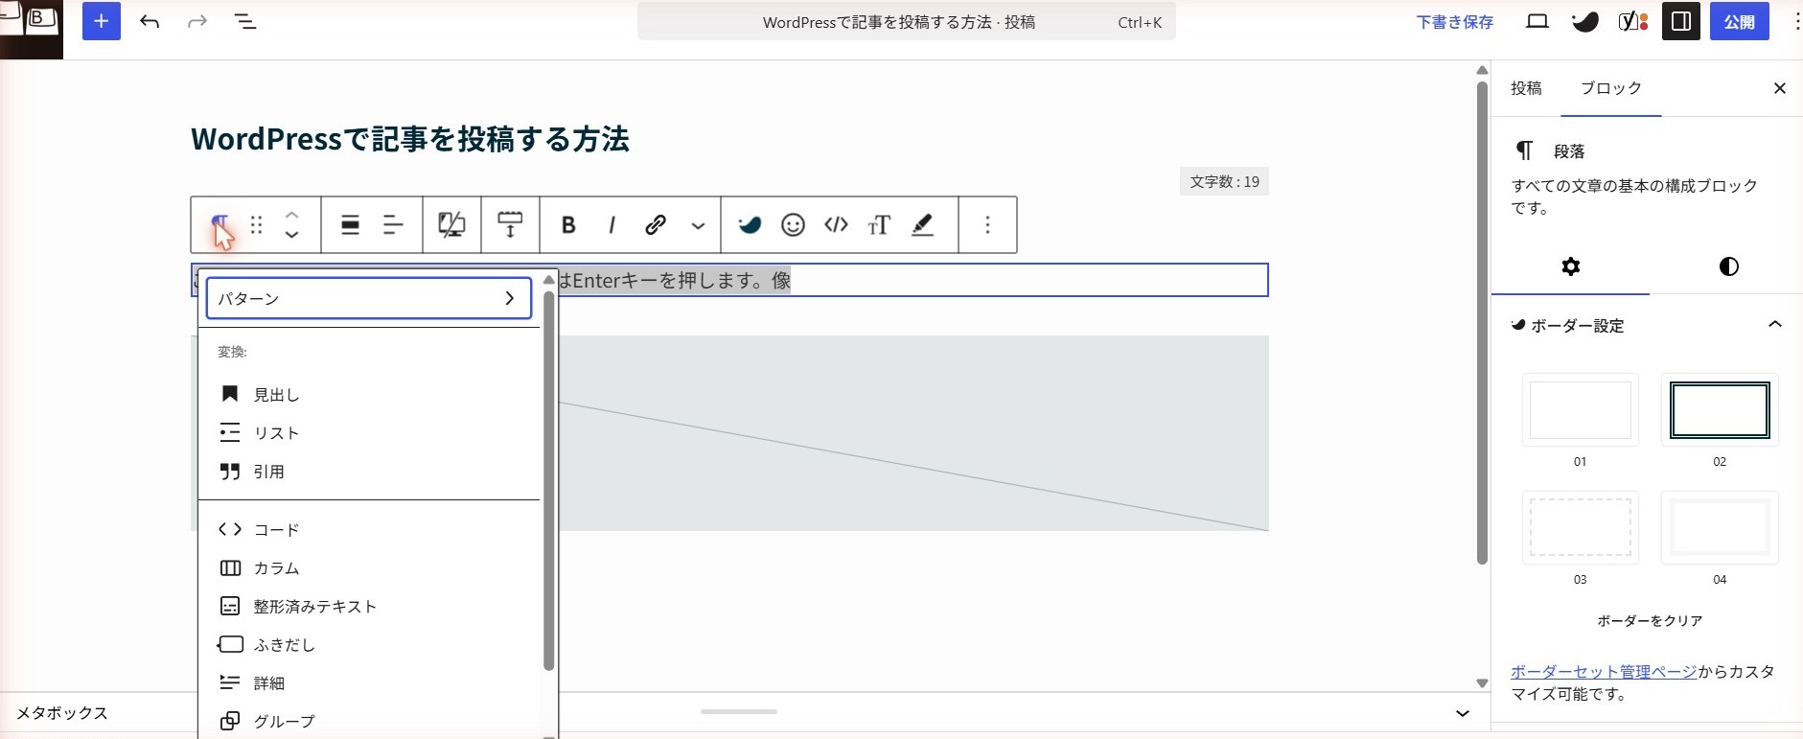Click the transform menu scrollbar
The width and height of the screenshot is (1803, 739).
pos(549,479)
